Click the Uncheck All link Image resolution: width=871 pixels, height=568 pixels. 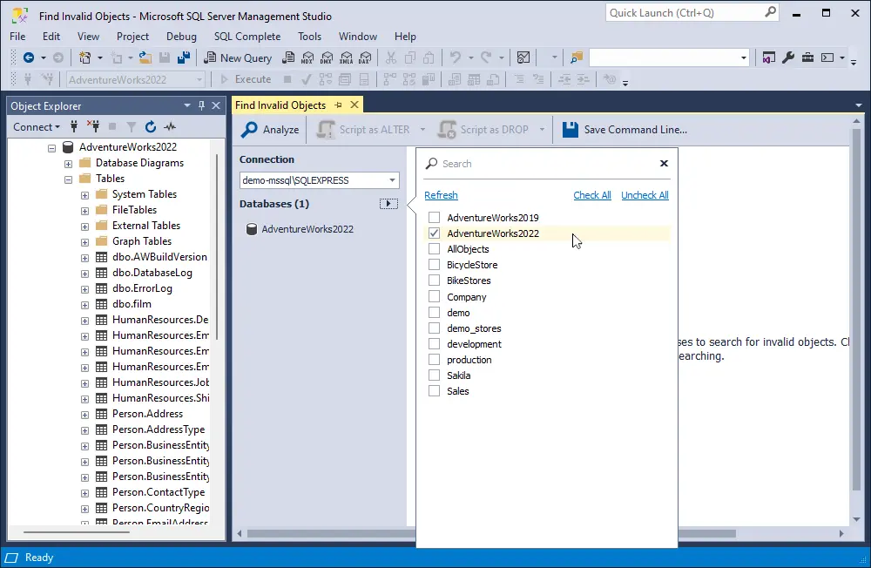pos(645,195)
